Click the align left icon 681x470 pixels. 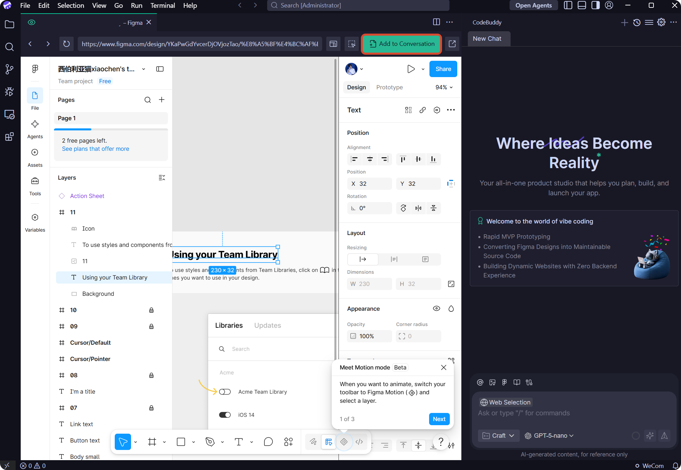tap(354, 159)
